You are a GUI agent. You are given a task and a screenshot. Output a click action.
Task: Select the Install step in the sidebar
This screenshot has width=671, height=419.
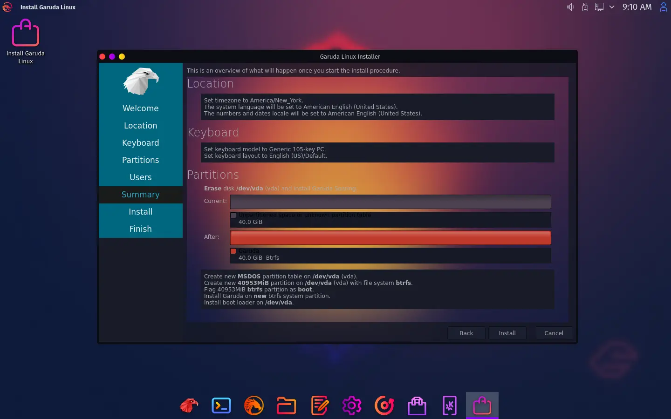[141, 212]
